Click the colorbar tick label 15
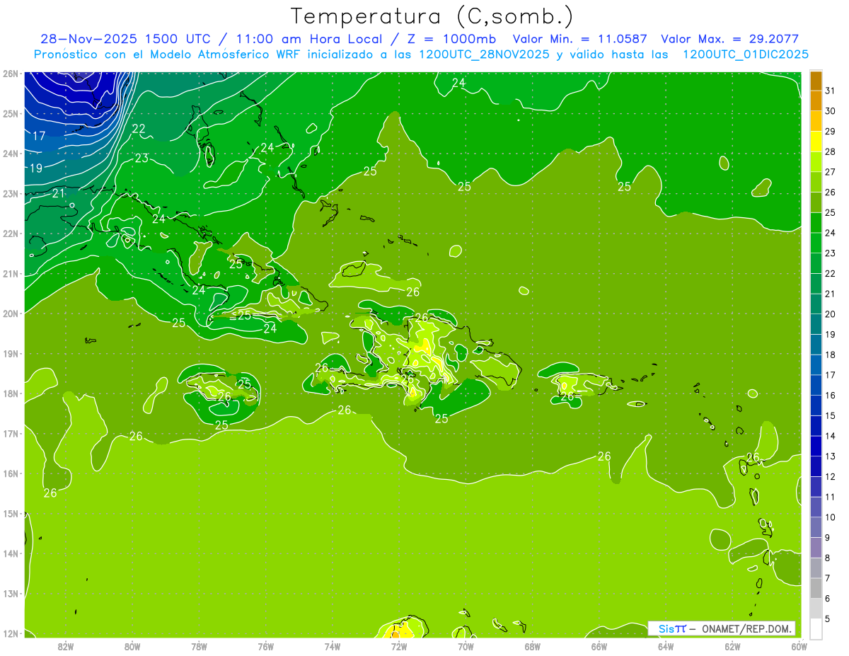 tap(830, 415)
